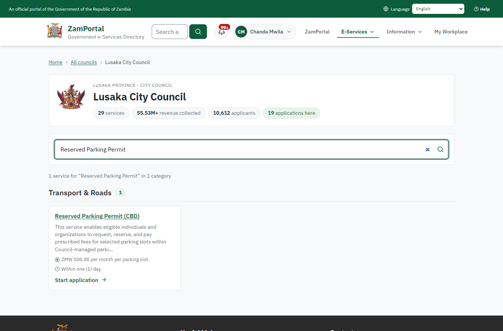Go to the All councils breadcrumb
The image size is (503, 331).
pyautogui.click(x=84, y=62)
